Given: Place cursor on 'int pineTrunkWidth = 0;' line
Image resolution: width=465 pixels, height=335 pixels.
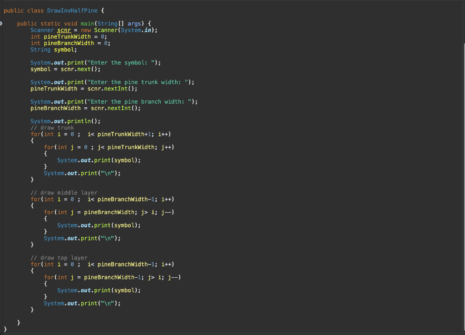Looking at the screenshot, I should [x=69, y=37].
